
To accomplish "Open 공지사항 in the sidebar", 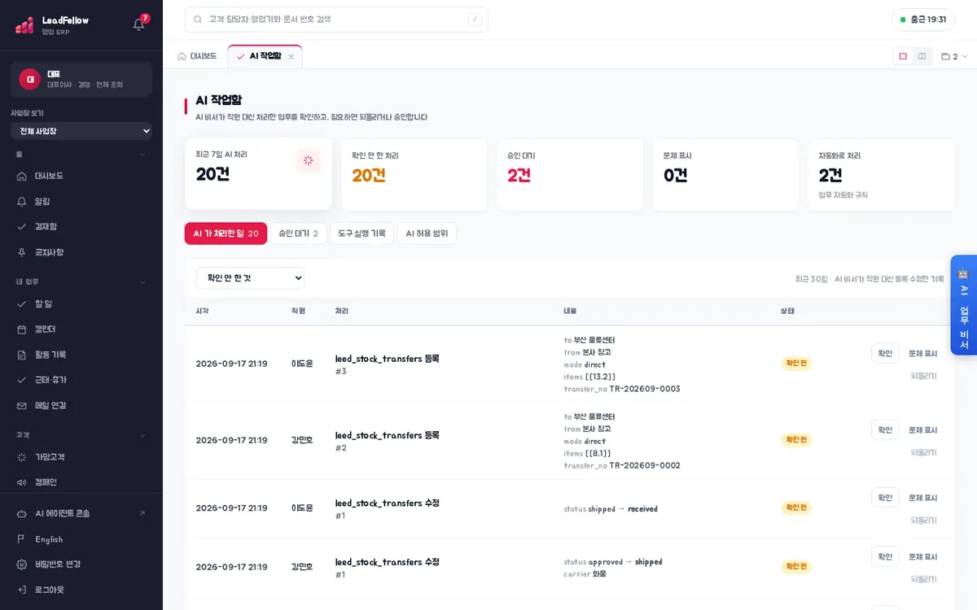I will coord(81,252).
